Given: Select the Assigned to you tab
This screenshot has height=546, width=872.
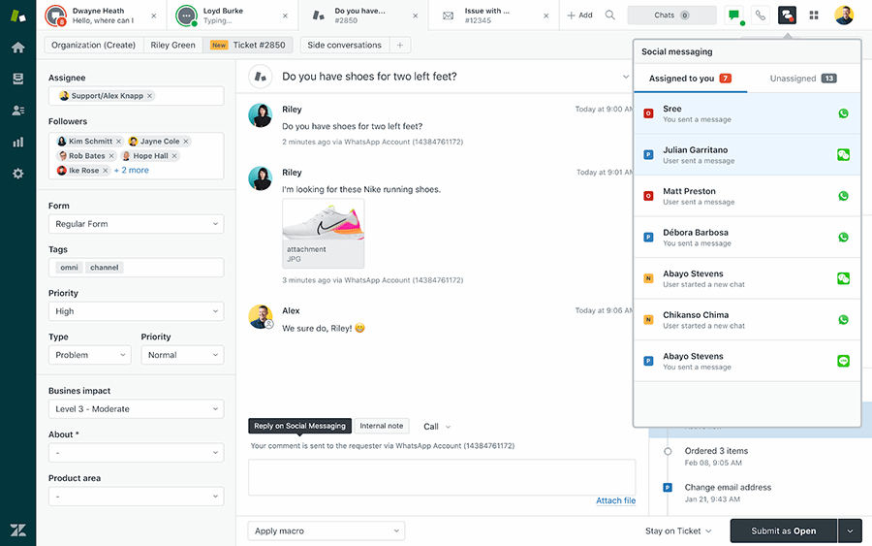Looking at the screenshot, I should point(690,79).
